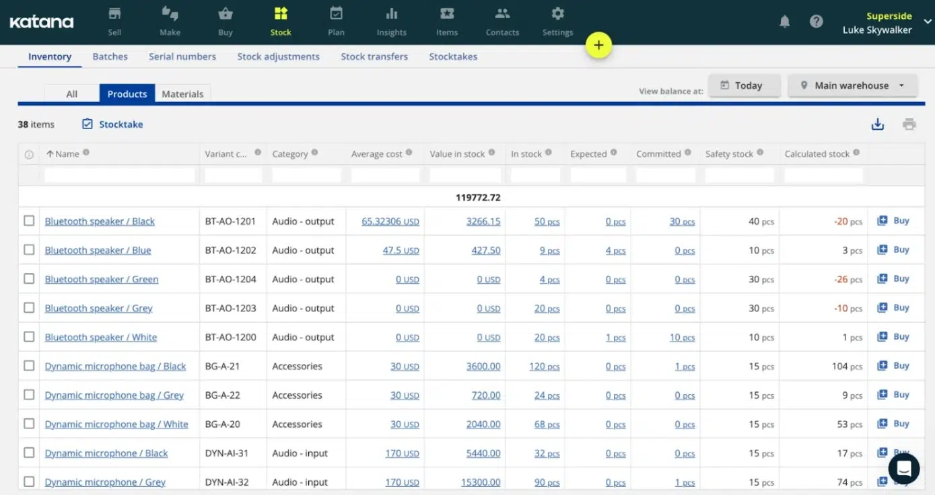Click the table info icon in the header row
This screenshot has height=495, width=935.
pos(29,155)
